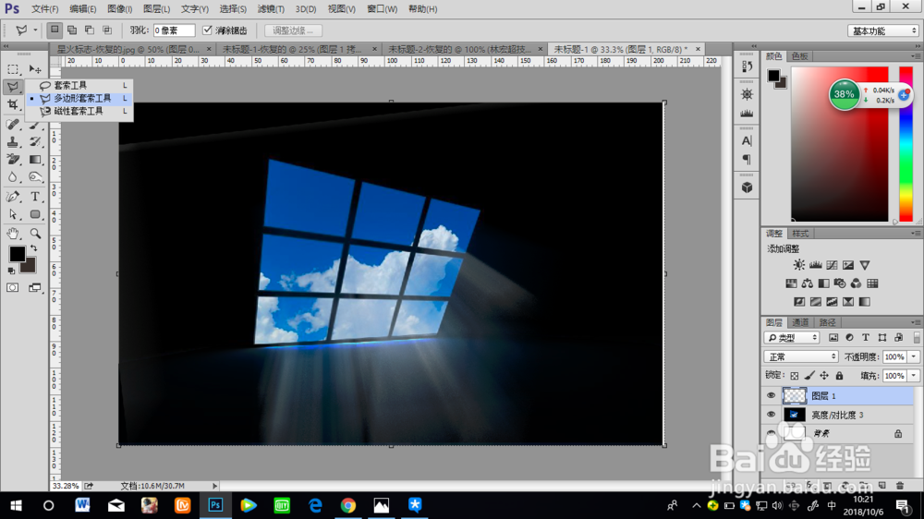Open the blend mode 正常 dropdown
The width and height of the screenshot is (924, 519).
point(801,357)
